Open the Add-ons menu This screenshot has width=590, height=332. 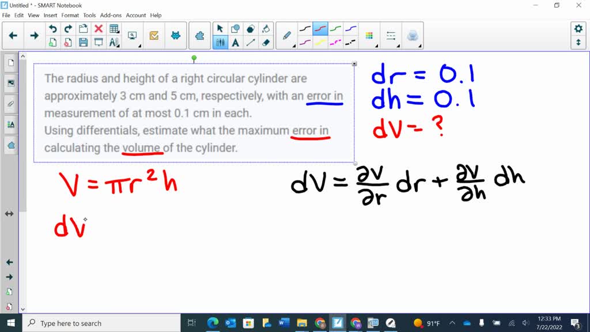110,16
